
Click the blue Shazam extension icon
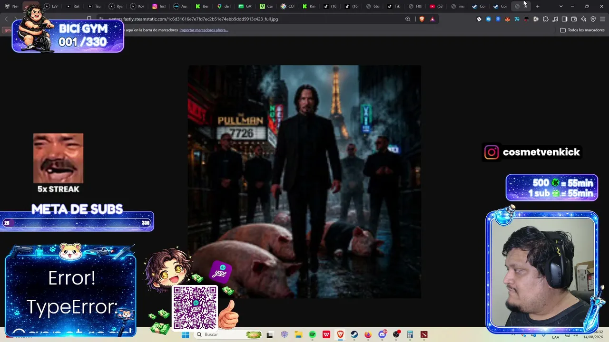pos(488,19)
